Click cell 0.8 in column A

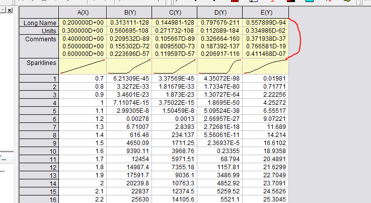click(83, 87)
